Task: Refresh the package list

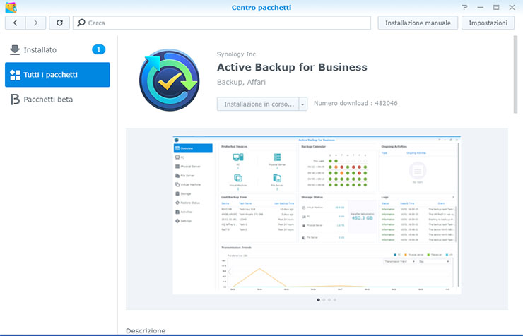Action: click(x=59, y=23)
